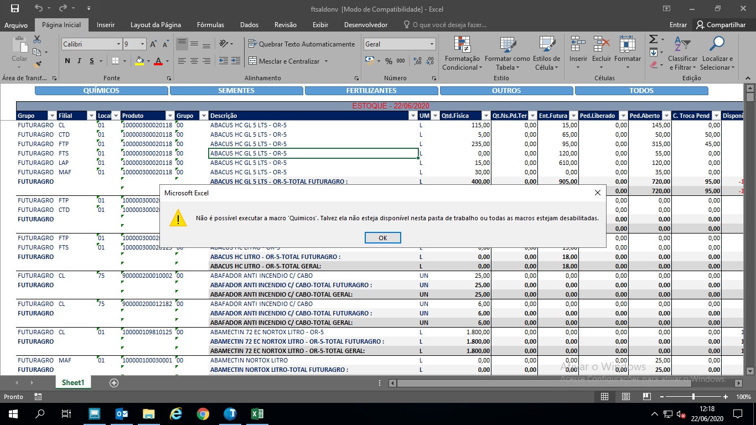
Task: Open the Qtd.Física column filter dropdown
Action: 486,116
